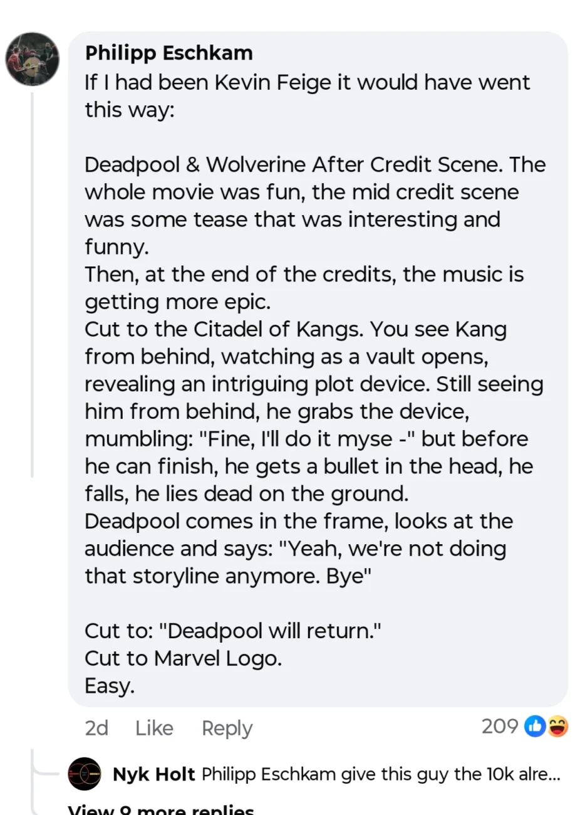The width and height of the screenshot is (585, 815).
Task: Expand "View 9 more replies"
Action: (160, 809)
